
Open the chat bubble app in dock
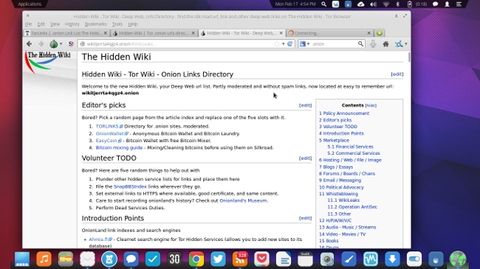(x=131, y=259)
